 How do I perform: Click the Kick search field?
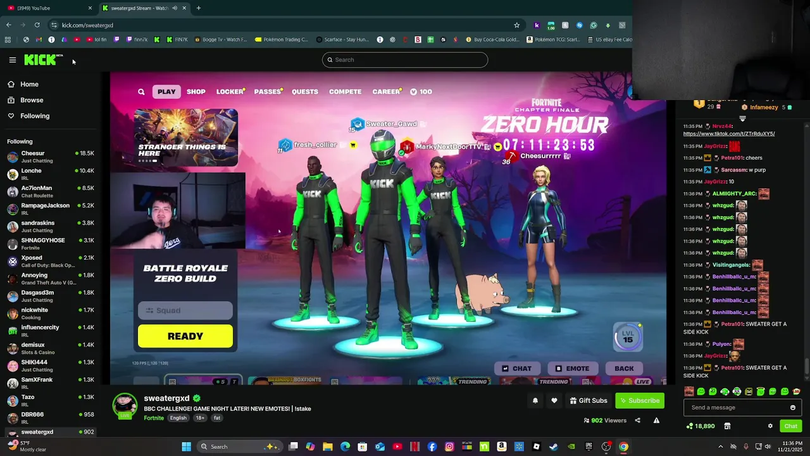pyautogui.click(x=405, y=60)
